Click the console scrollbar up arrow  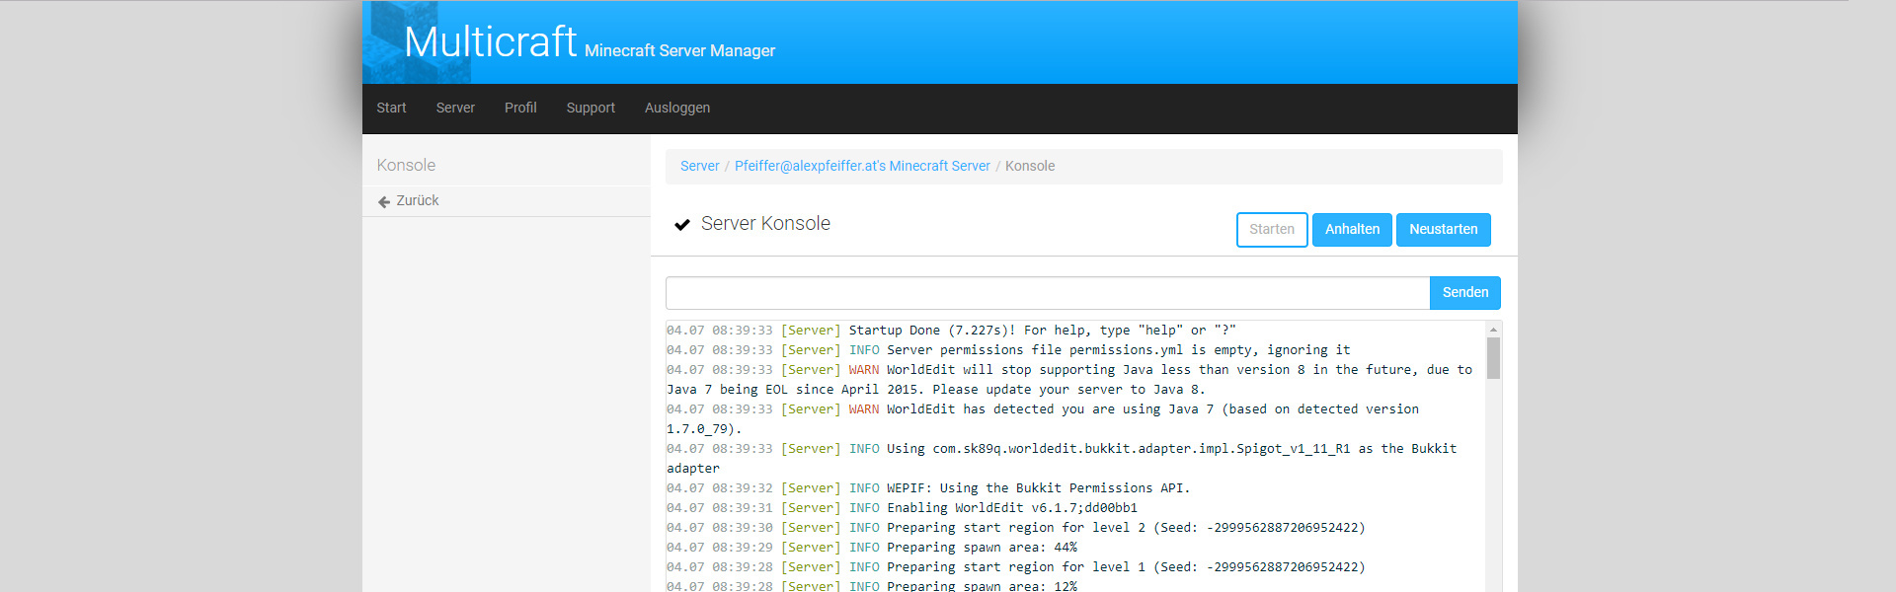point(1493,330)
